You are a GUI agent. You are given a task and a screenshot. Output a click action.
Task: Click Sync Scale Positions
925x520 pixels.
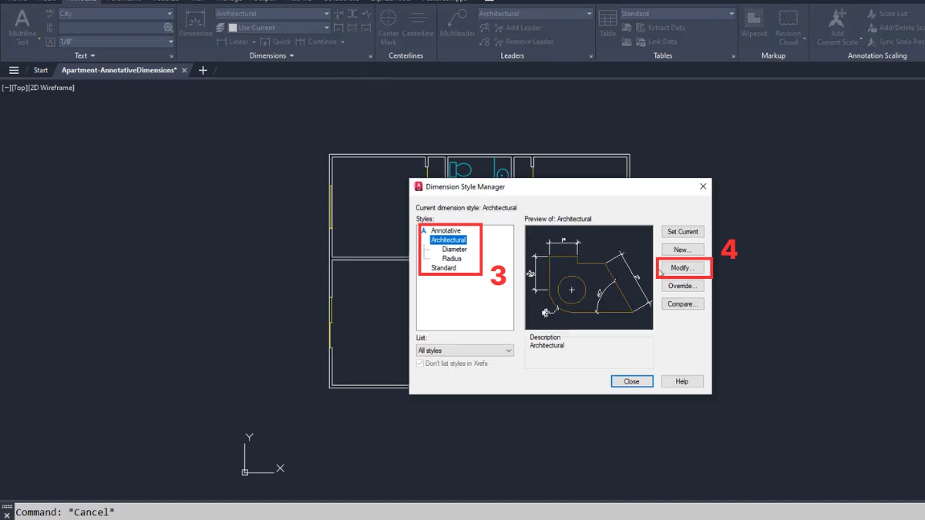coord(894,42)
